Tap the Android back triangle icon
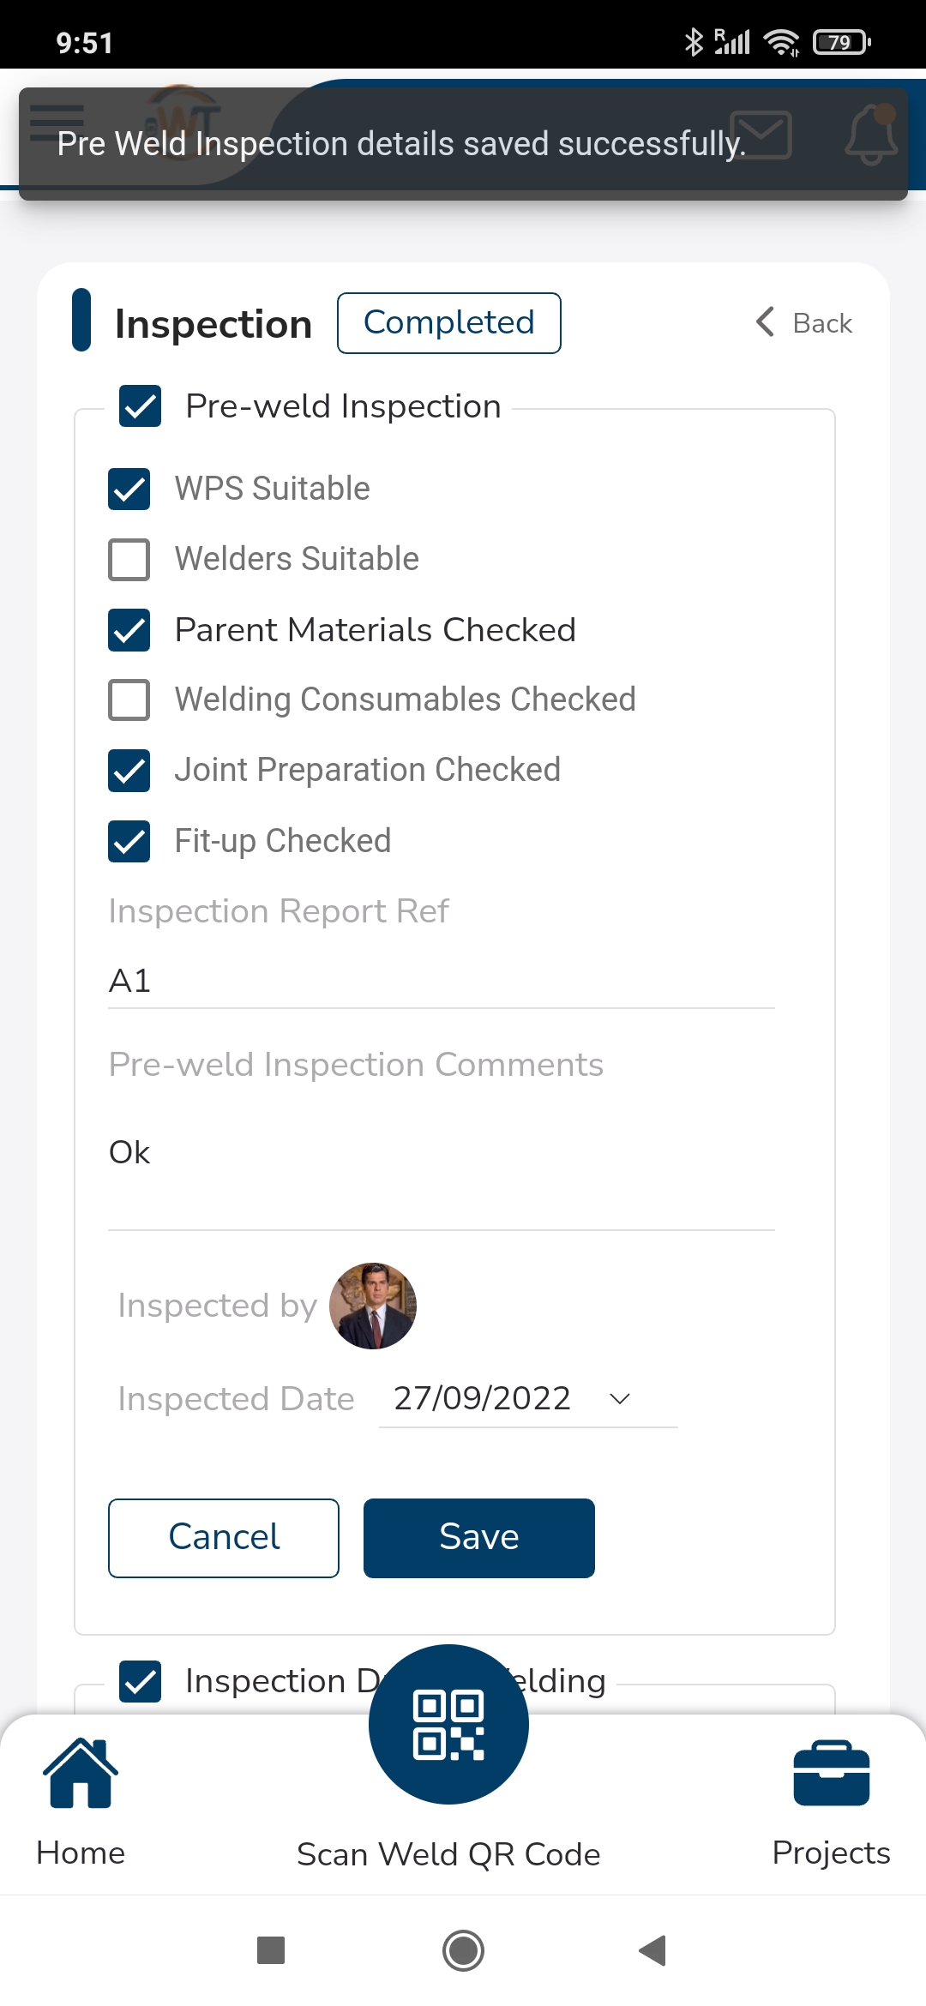Viewport: 926px width, 2006px height. 653,1950
